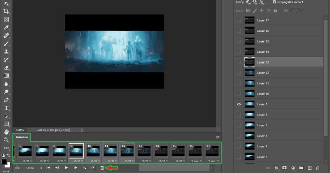Play the timeline animation
This screenshot has width=330, height=173.
[66, 168]
